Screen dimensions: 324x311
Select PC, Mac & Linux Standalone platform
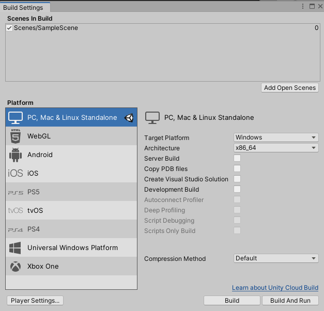71,117
